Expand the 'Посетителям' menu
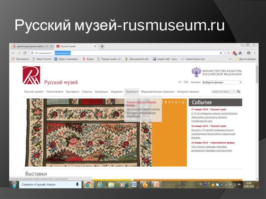Image resolution: width=266 pixels, height=199 pixels. click(55, 92)
